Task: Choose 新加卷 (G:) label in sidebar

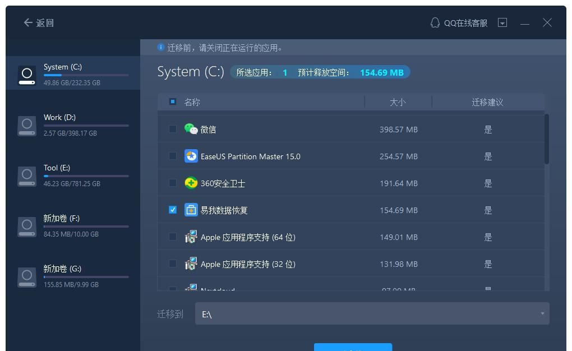Action: click(x=62, y=269)
